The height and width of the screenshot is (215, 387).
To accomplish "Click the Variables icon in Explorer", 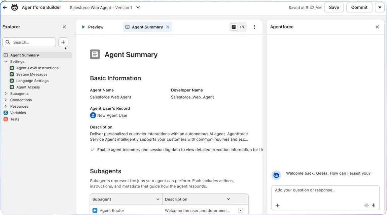I will point(6,113).
